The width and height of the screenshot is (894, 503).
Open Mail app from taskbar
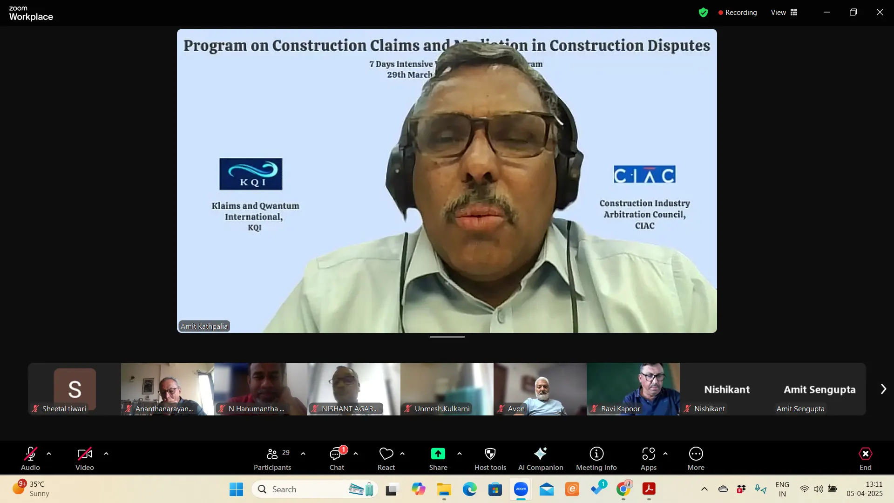point(547,489)
